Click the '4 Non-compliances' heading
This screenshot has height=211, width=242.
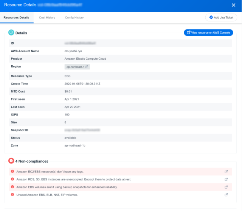32,161
